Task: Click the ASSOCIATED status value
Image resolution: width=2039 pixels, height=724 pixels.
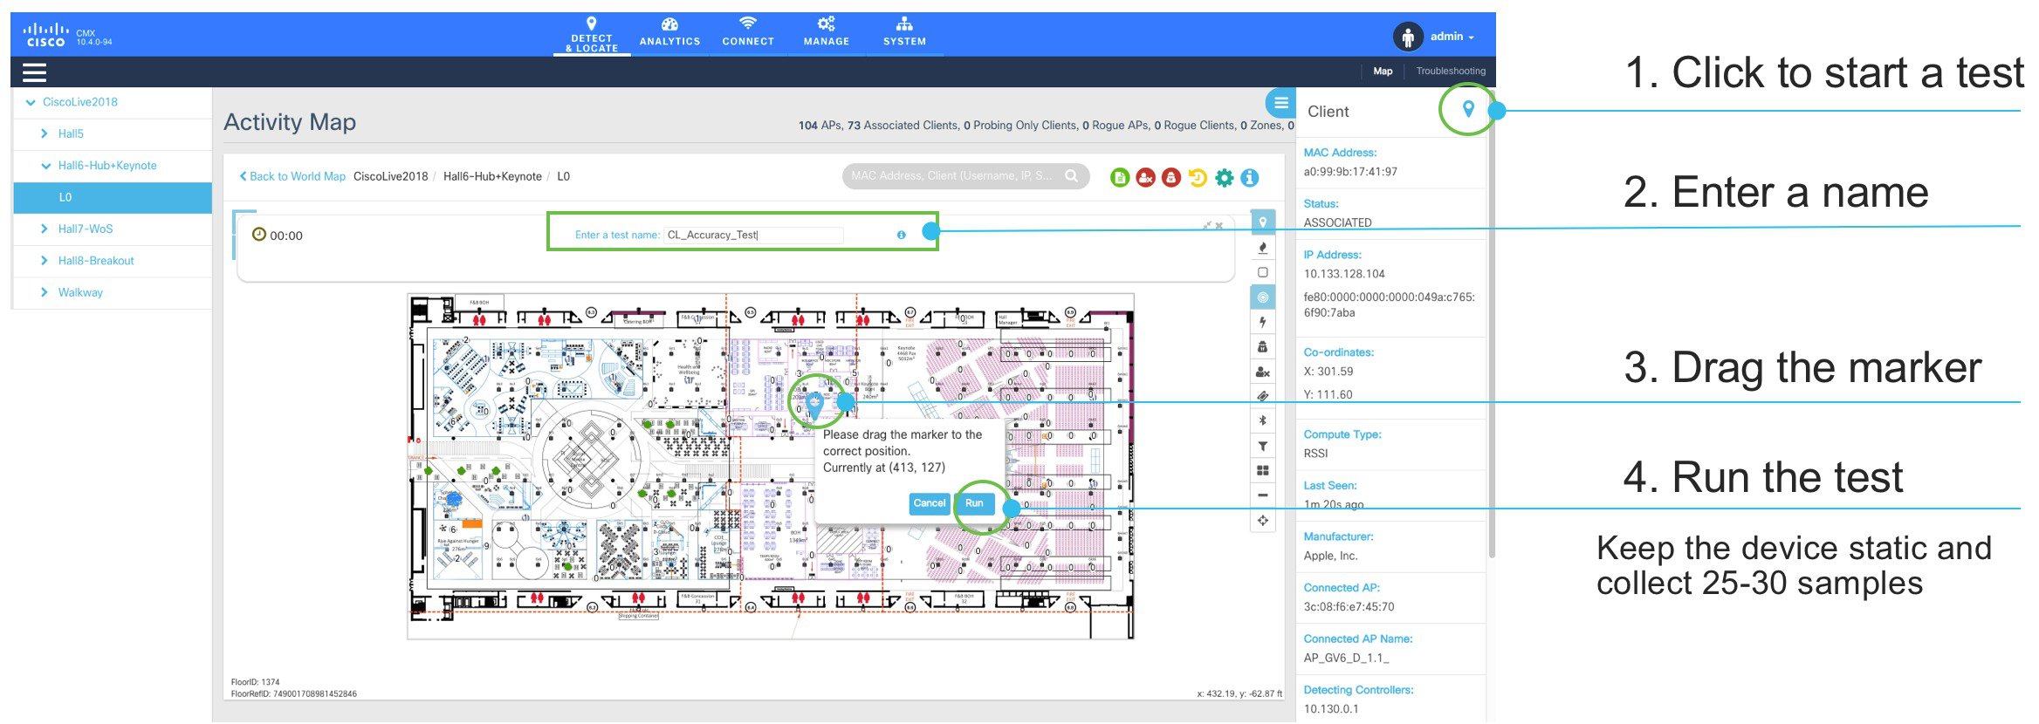Action: pos(1337,222)
